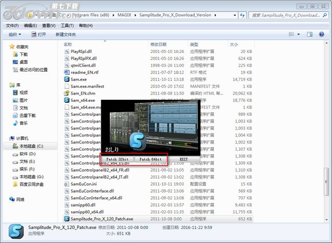Click the Patch 32bit button
Screen dimensions: 332x243
tap(117, 159)
